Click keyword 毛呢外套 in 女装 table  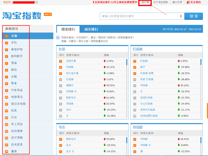click(71, 61)
